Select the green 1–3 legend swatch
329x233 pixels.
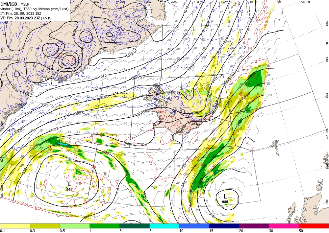click(x=105, y=226)
